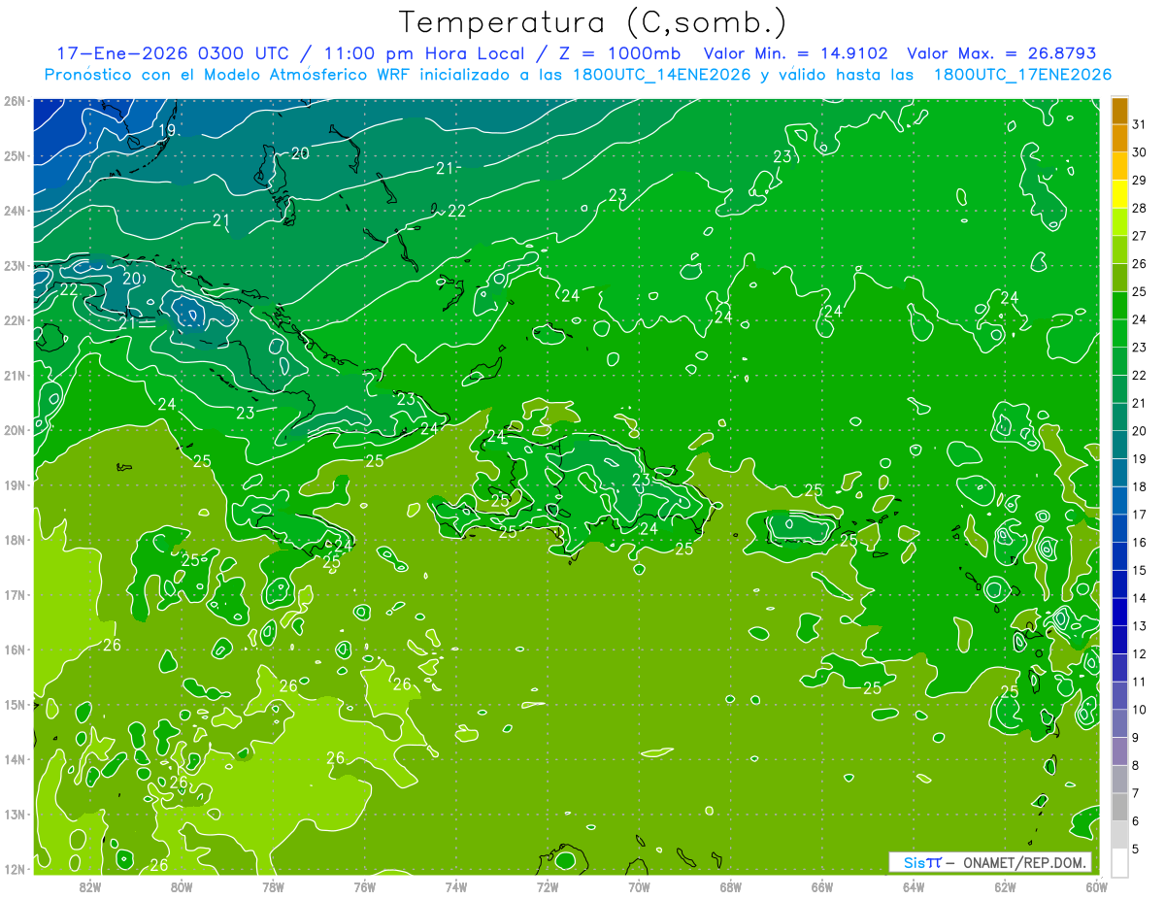Select 'Valor Min. = 14.9102' text
The height and width of the screenshot is (900, 1165).
point(795,53)
